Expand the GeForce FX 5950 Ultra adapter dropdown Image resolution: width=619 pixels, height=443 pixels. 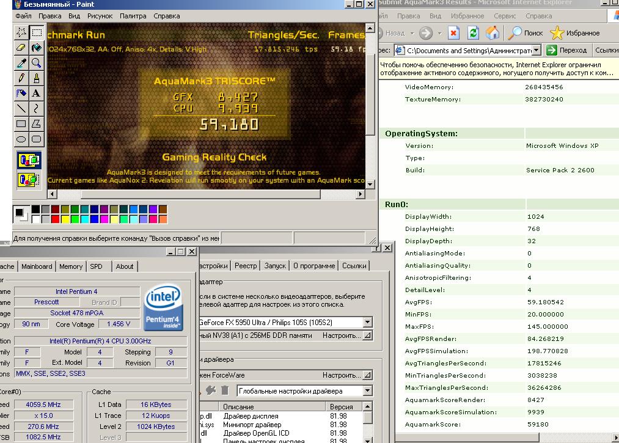[367, 322]
